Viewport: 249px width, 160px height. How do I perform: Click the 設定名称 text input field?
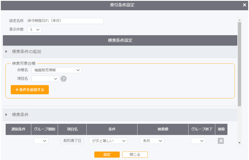pos(65,21)
